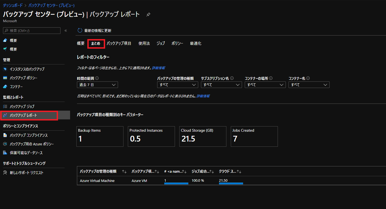Select the まとめ tab
Screen dimensions: 386x209
click(x=96, y=43)
